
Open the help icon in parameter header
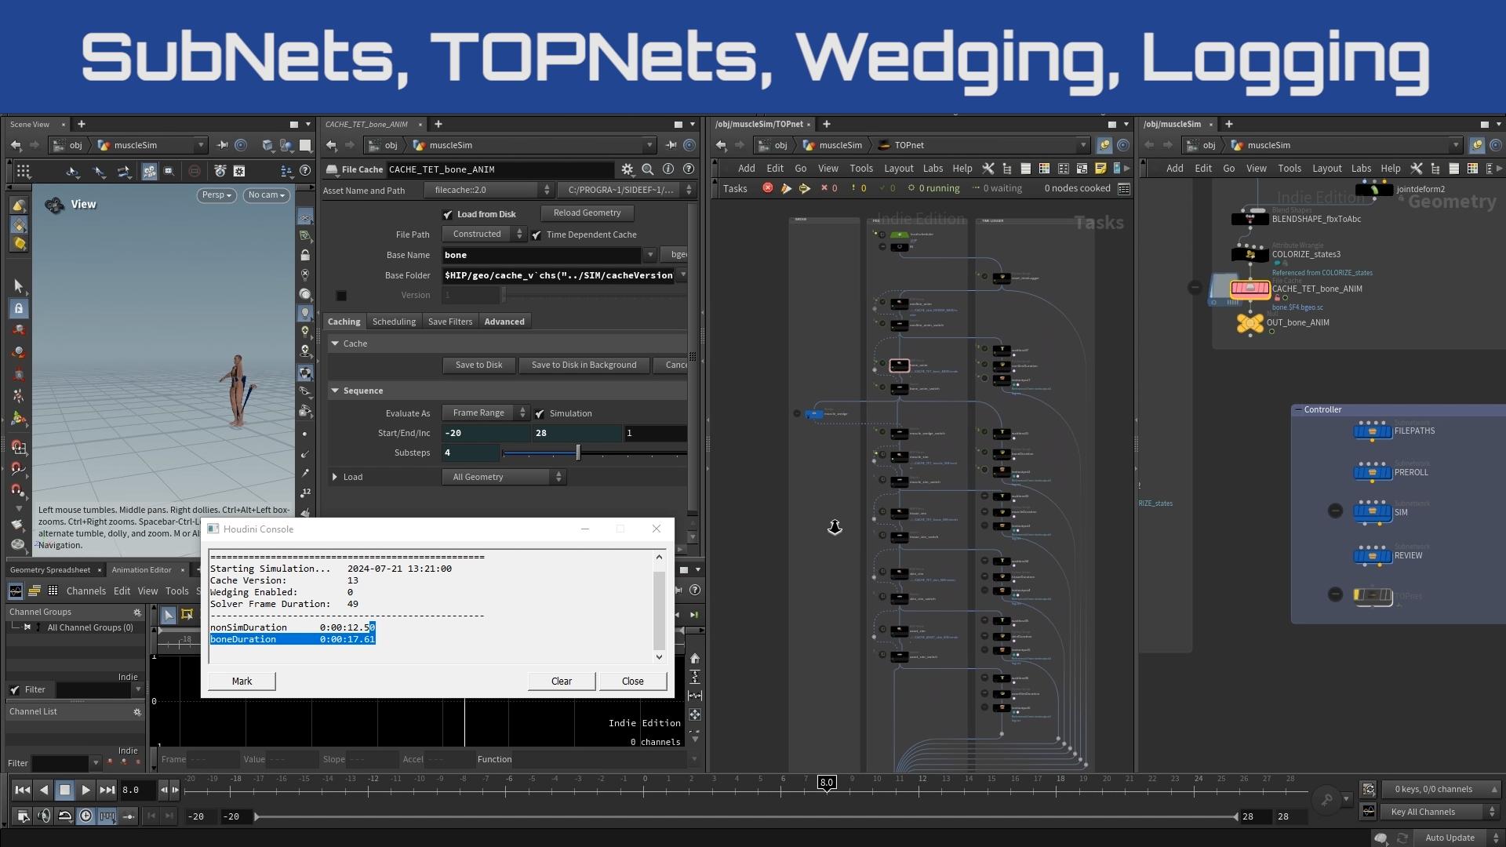(x=689, y=169)
